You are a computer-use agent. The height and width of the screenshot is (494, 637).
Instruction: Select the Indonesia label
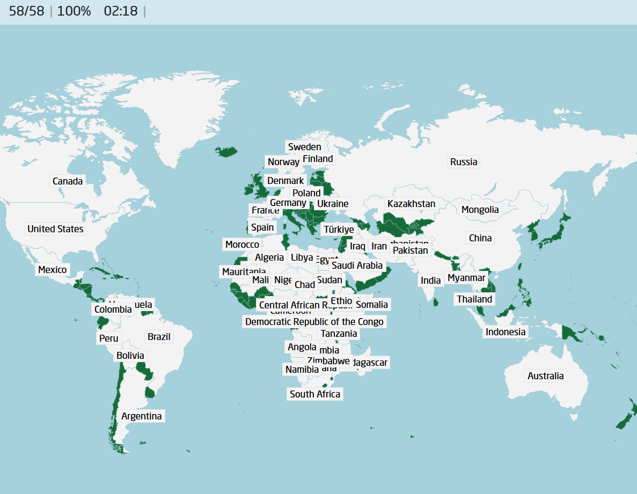[505, 332]
